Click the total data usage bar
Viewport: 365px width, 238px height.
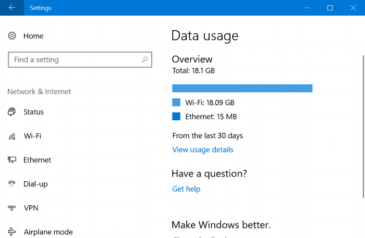[x=242, y=89]
